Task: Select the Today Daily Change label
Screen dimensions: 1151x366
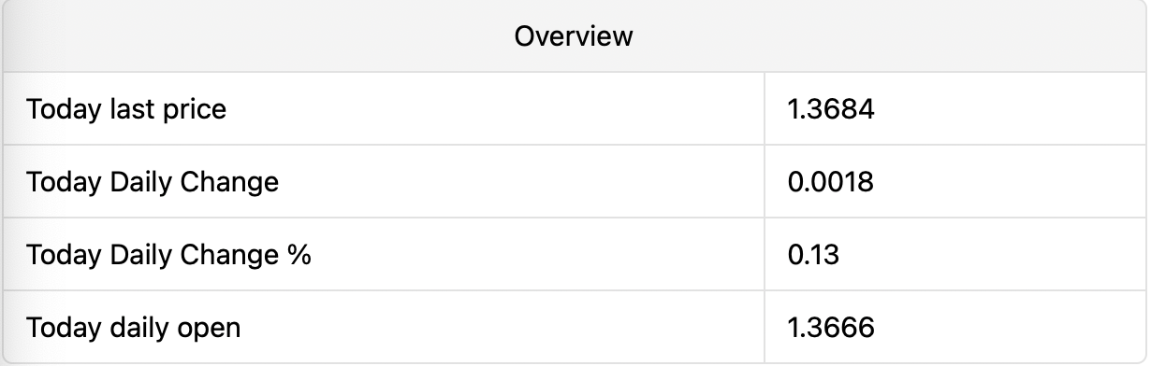Action: (153, 182)
